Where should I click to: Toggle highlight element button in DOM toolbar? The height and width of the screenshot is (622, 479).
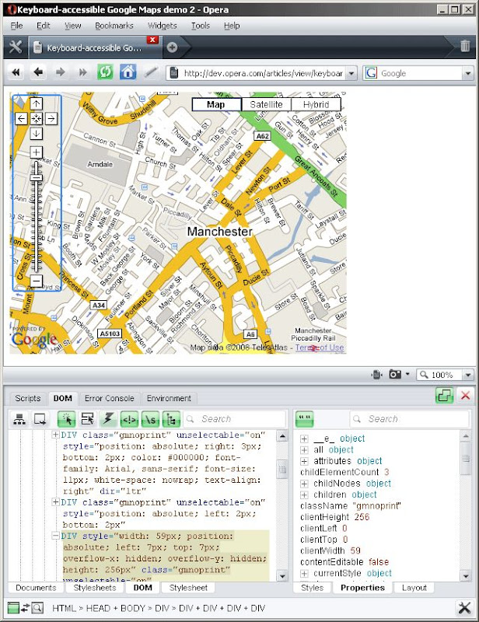(x=87, y=419)
